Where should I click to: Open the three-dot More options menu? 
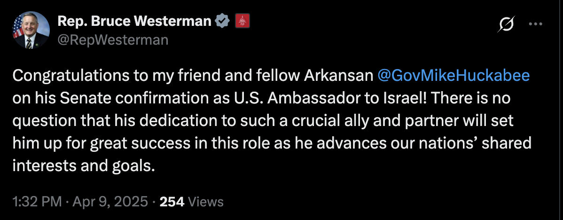535,24
